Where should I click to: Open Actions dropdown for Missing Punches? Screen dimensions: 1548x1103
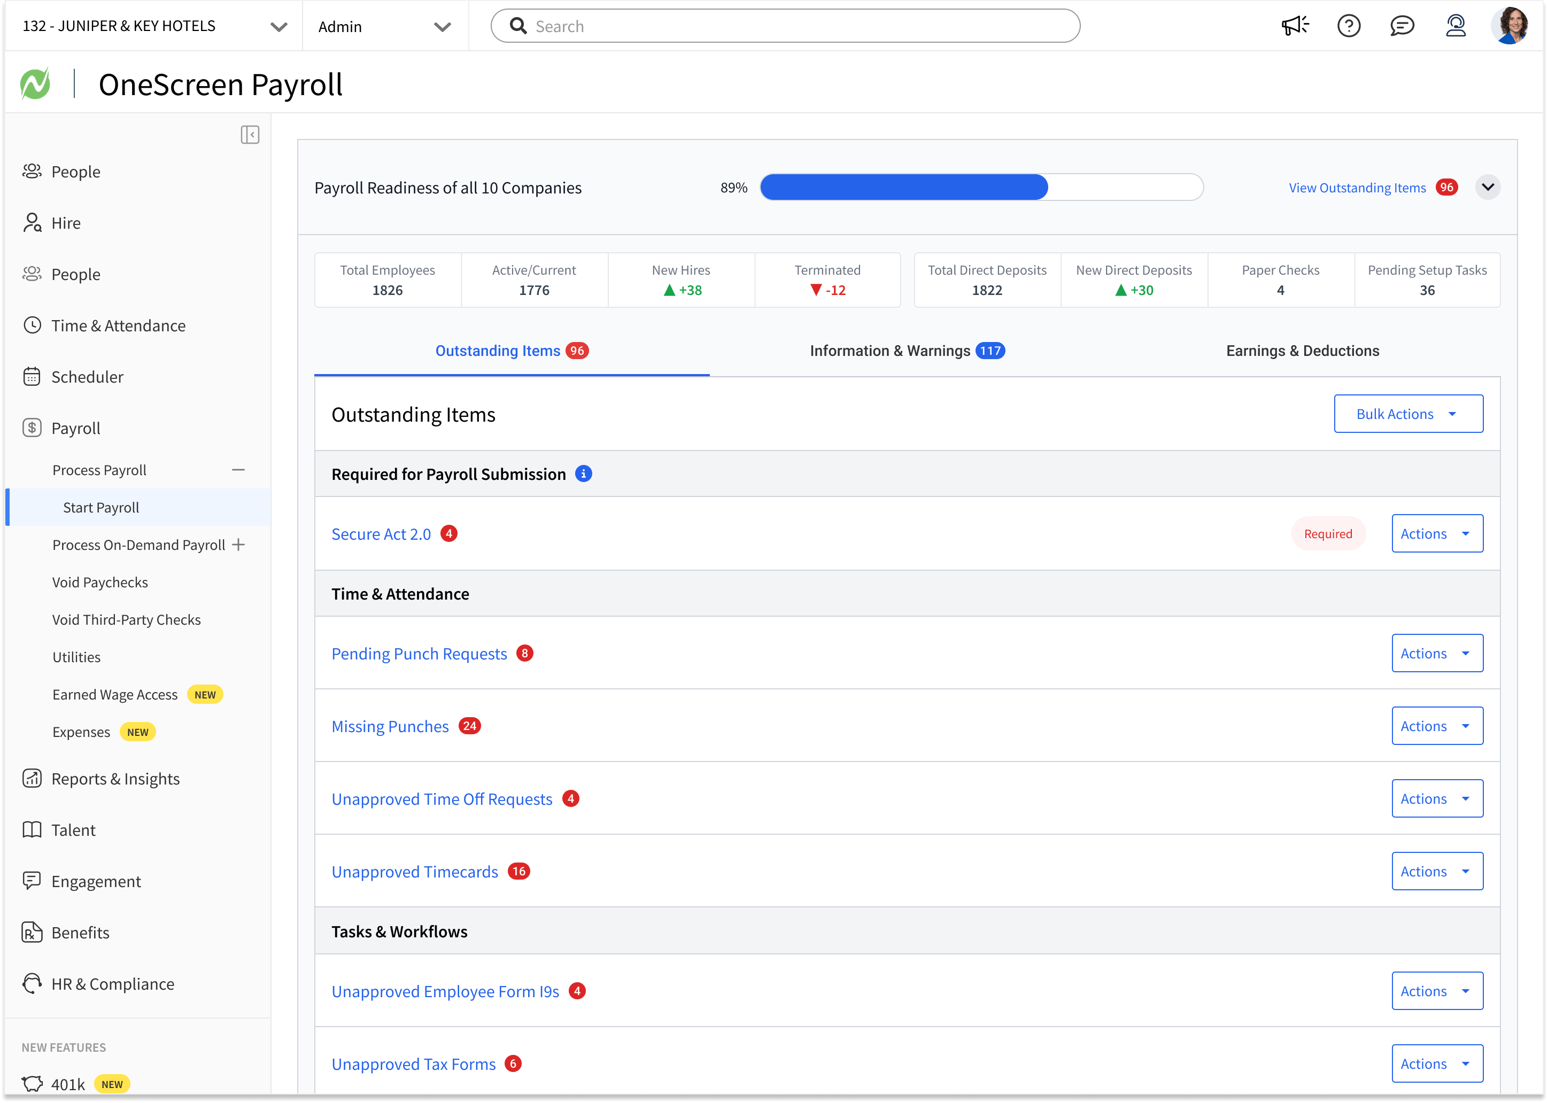coord(1437,726)
